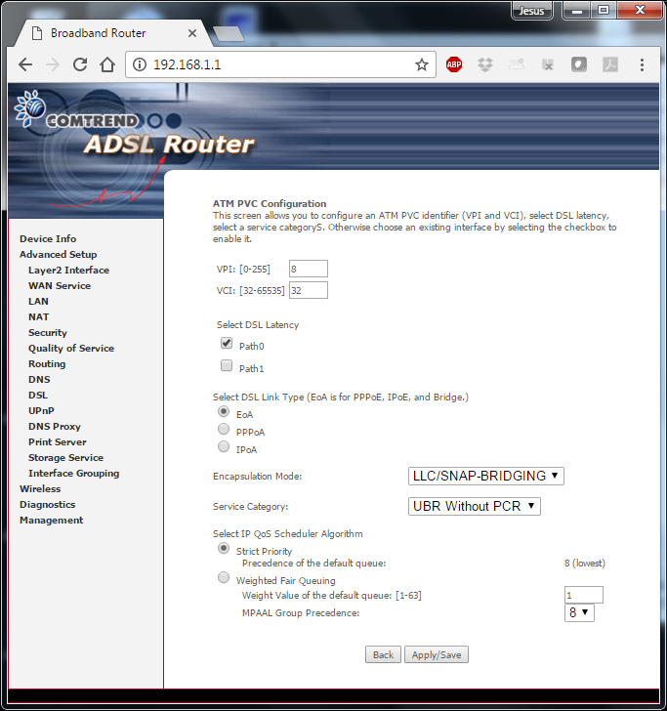Image resolution: width=667 pixels, height=711 pixels.
Task: Click the browser back arrow
Action: click(25, 64)
